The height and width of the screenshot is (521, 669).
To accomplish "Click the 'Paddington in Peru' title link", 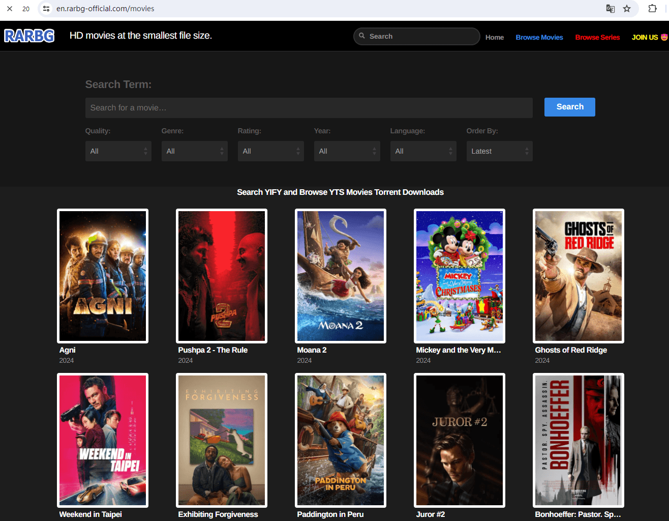I will pyautogui.click(x=330, y=514).
